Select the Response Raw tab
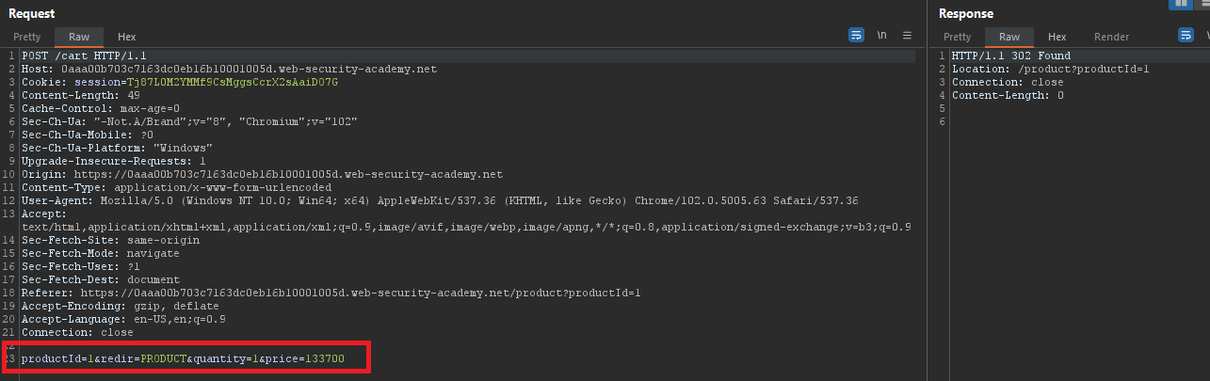 (1008, 37)
